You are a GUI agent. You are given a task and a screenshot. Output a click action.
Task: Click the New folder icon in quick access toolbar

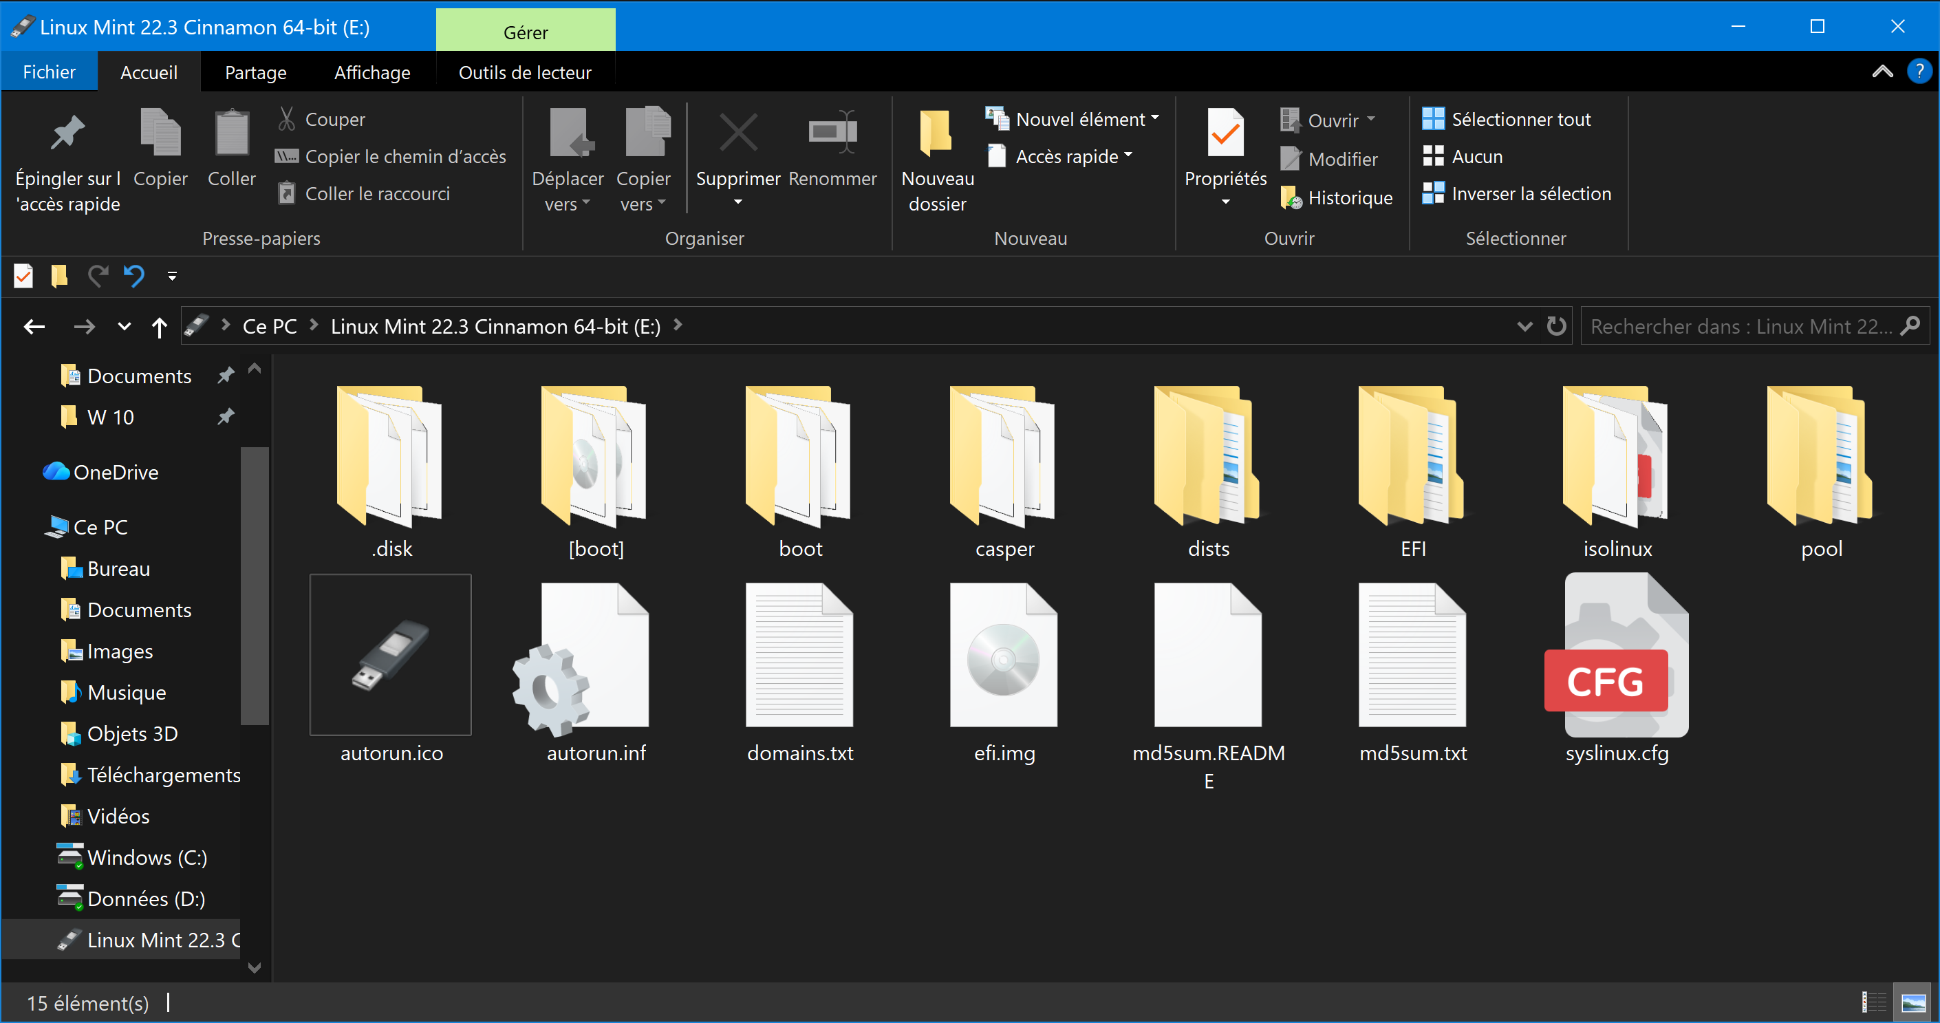[x=58, y=276]
